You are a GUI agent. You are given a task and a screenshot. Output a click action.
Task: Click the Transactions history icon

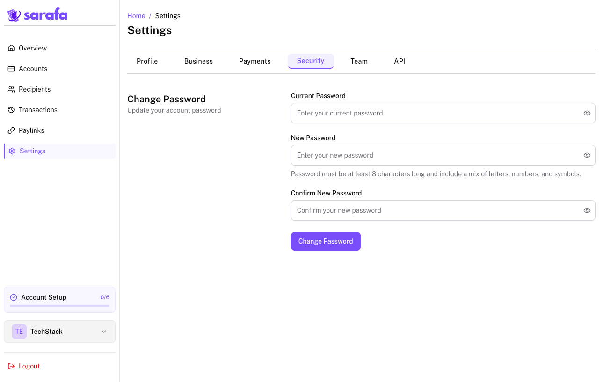point(11,110)
